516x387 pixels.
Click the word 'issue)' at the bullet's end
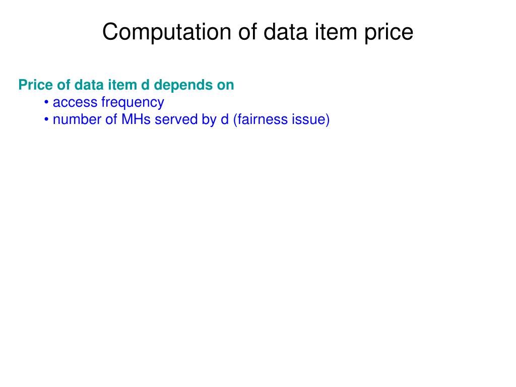click(311, 120)
